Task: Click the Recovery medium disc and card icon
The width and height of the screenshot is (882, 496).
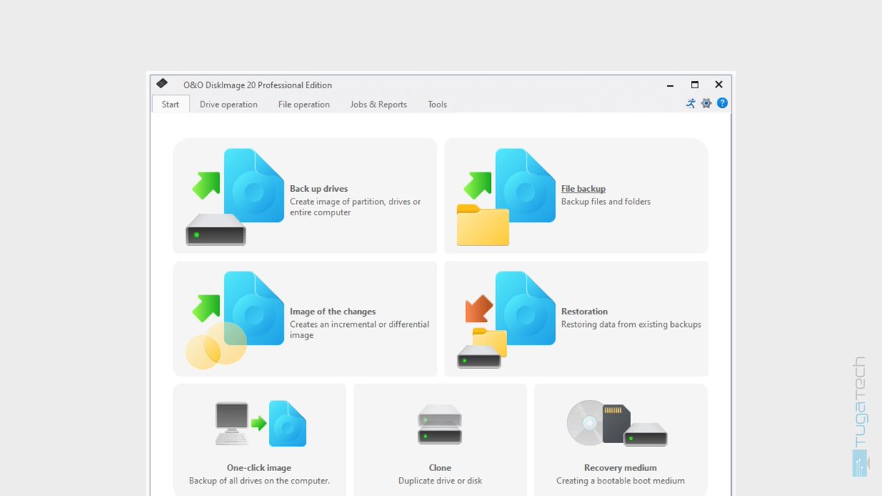Action: (x=617, y=423)
